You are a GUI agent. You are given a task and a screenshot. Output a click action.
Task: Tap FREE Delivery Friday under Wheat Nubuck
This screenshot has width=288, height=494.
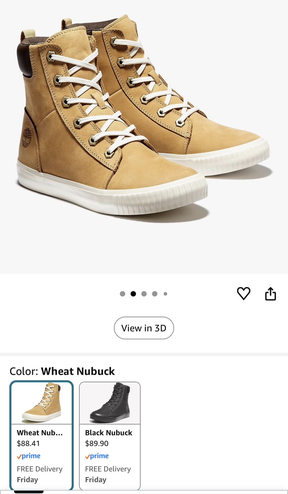click(40, 474)
